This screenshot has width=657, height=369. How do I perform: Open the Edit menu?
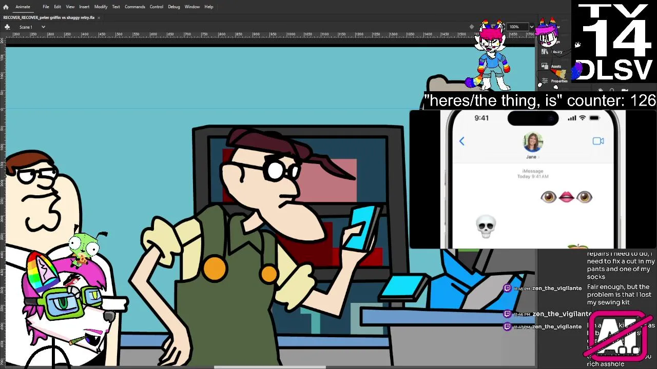pos(57,7)
